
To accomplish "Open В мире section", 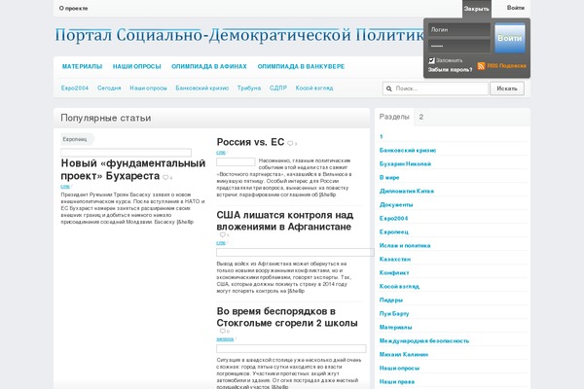I will point(389,178).
